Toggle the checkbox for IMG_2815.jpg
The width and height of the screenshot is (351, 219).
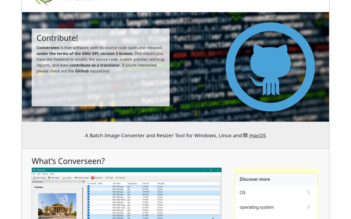tap(88, 187)
